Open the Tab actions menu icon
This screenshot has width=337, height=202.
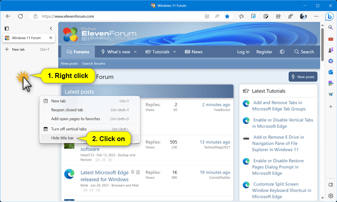click(x=7, y=28)
